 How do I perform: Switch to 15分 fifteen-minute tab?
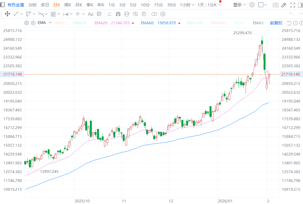point(158,5)
